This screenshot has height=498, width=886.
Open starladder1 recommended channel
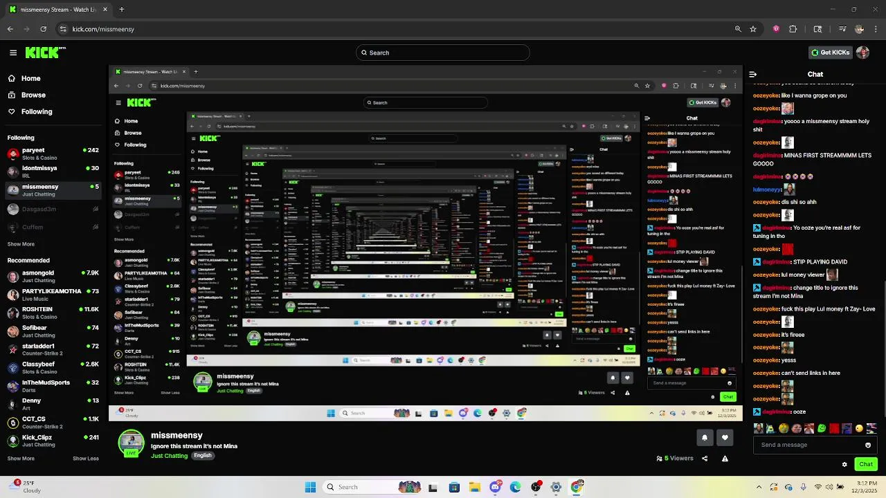[53, 349]
